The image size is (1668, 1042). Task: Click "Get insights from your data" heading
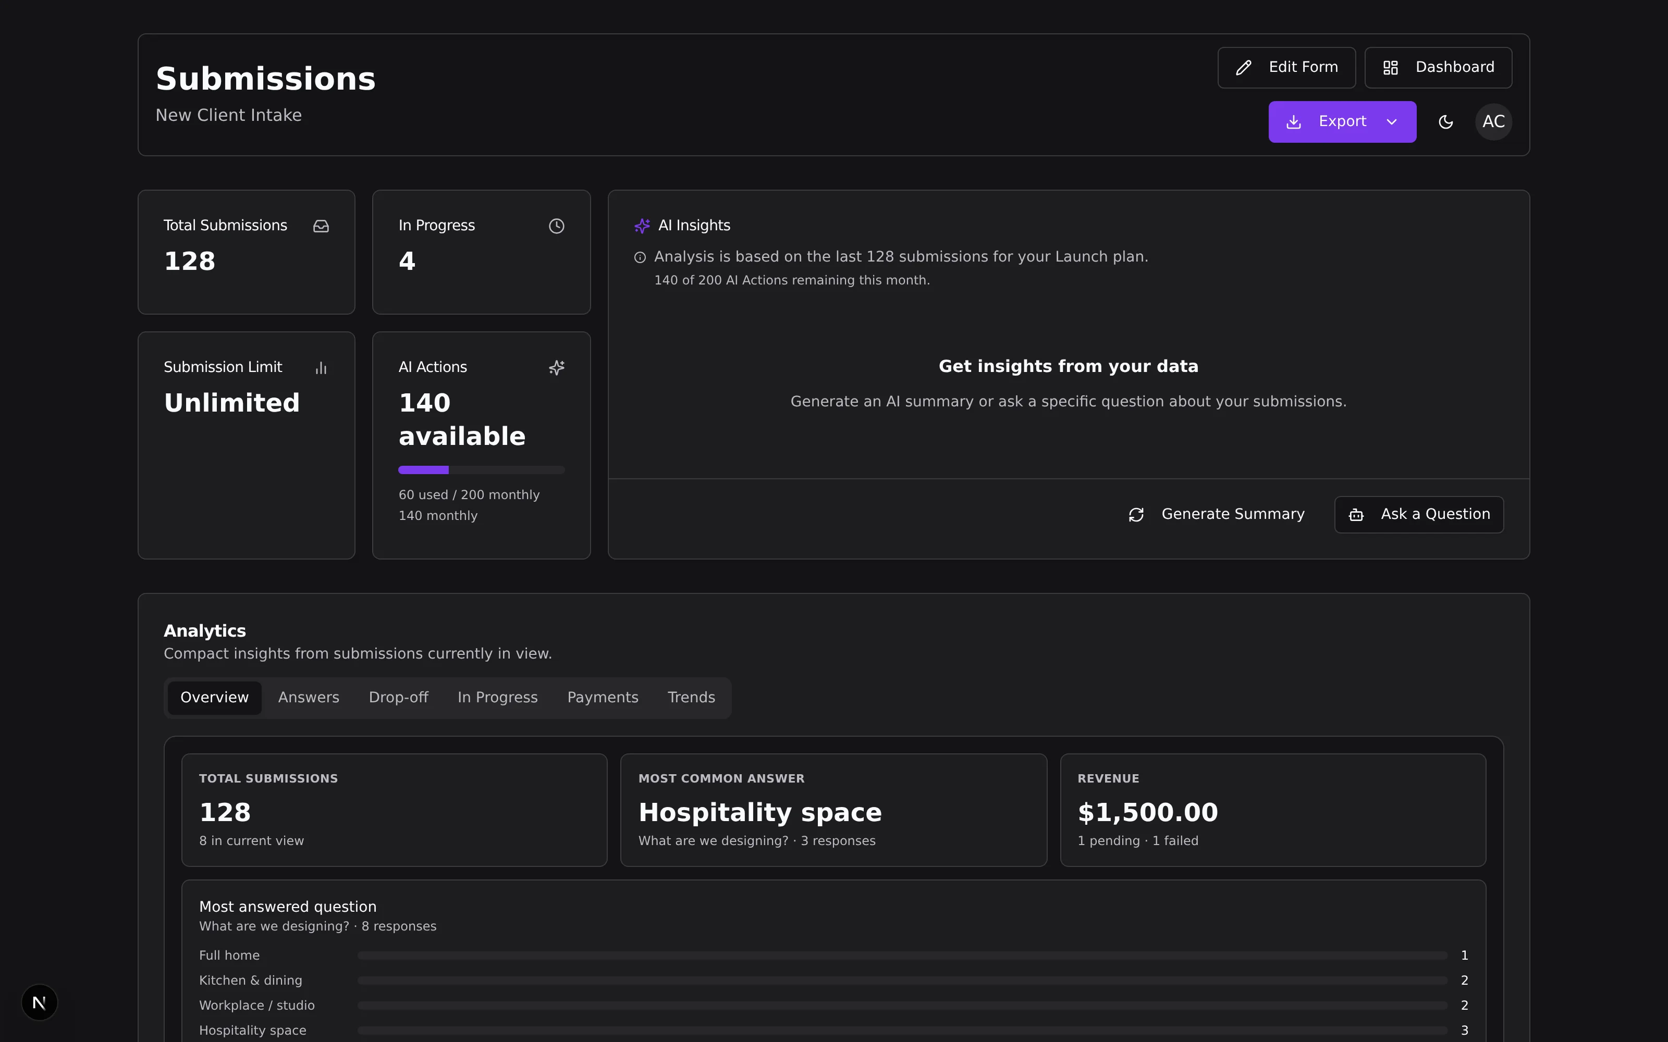tap(1069, 367)
